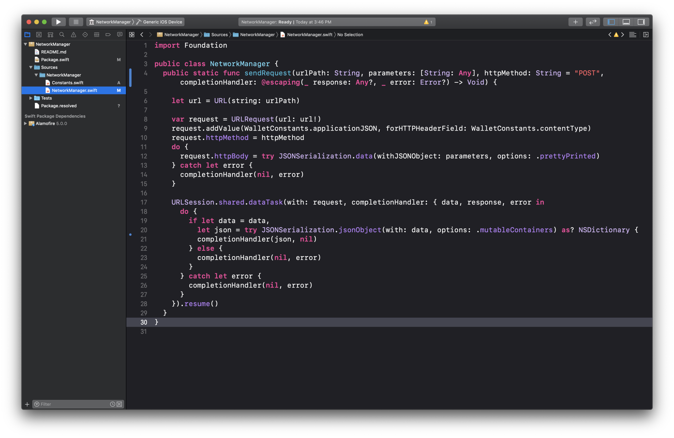
Task: Click the warning count in activity bar
Action: pos(428,22)
